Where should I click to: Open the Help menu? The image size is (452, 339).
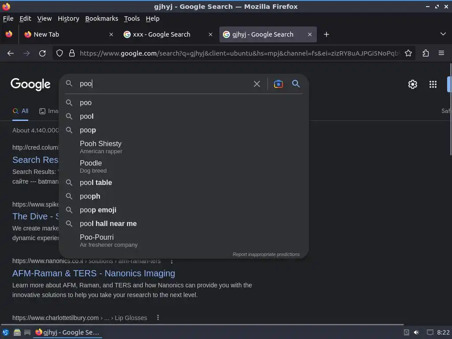point(152,19)
